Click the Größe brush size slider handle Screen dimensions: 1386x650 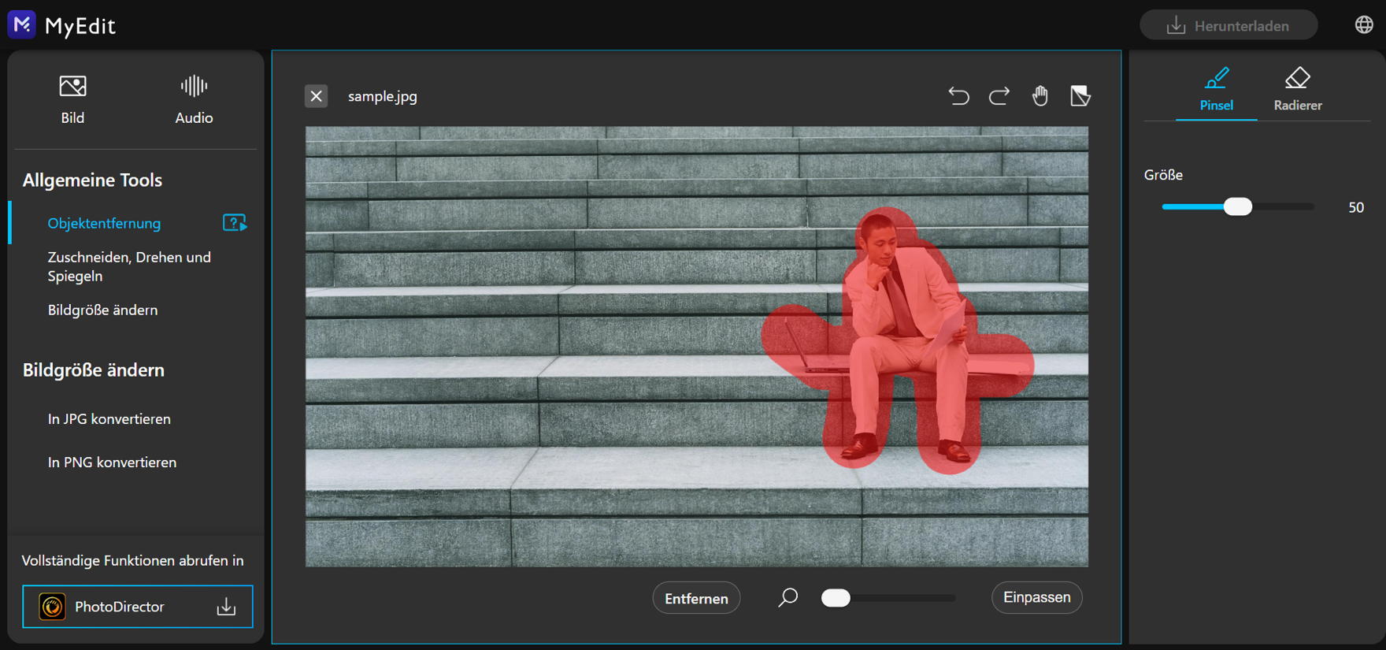tap(1238, 206)
